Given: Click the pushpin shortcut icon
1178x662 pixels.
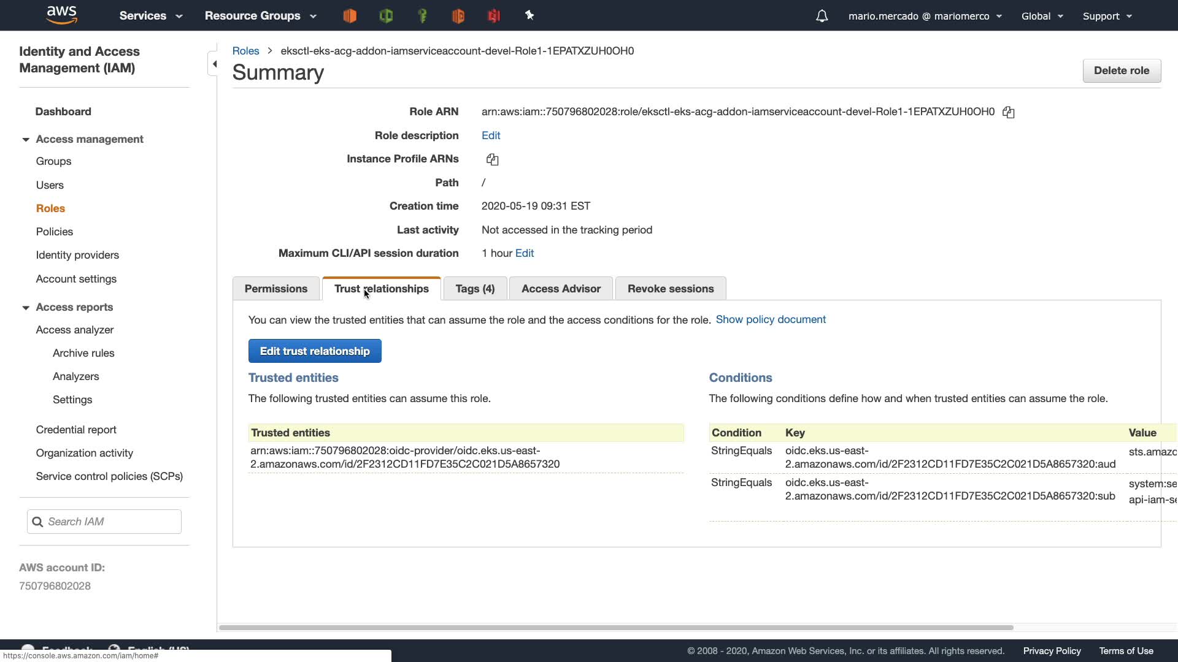Looking at the screenshot, I should point(529,16).
